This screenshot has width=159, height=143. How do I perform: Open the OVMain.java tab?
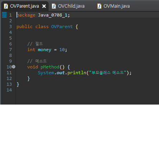pyautogui.click(x=116, y=6)
